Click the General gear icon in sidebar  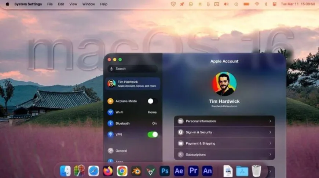point(110,151)
